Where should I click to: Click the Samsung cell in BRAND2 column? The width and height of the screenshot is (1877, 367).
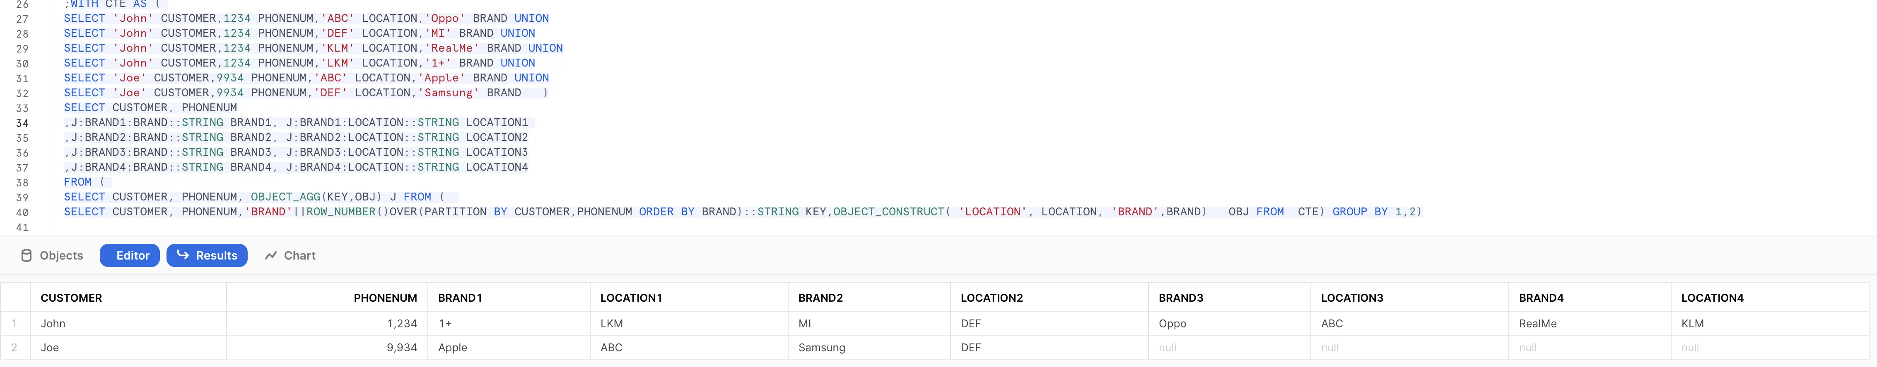pyautogui.click(x=821, y=348)
